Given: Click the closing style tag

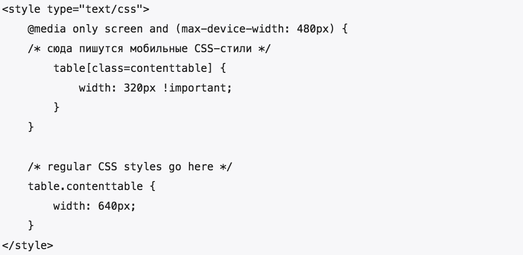Looking at the screenshot, I should click(x=28, y=245).
